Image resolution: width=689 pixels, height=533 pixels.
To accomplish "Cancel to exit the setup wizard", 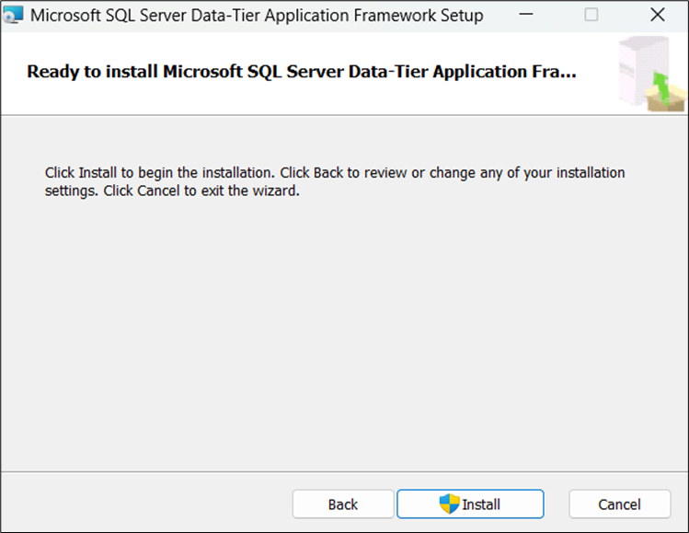I will pyautogui.click(x=619, y=504).
